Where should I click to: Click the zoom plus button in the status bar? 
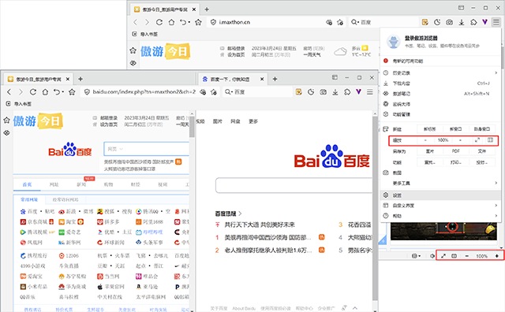(x=497, y=256)
